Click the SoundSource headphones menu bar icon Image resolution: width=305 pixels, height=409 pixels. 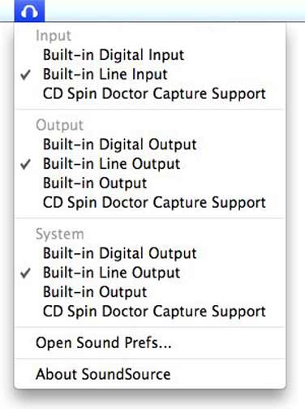[x=29, y=11]
